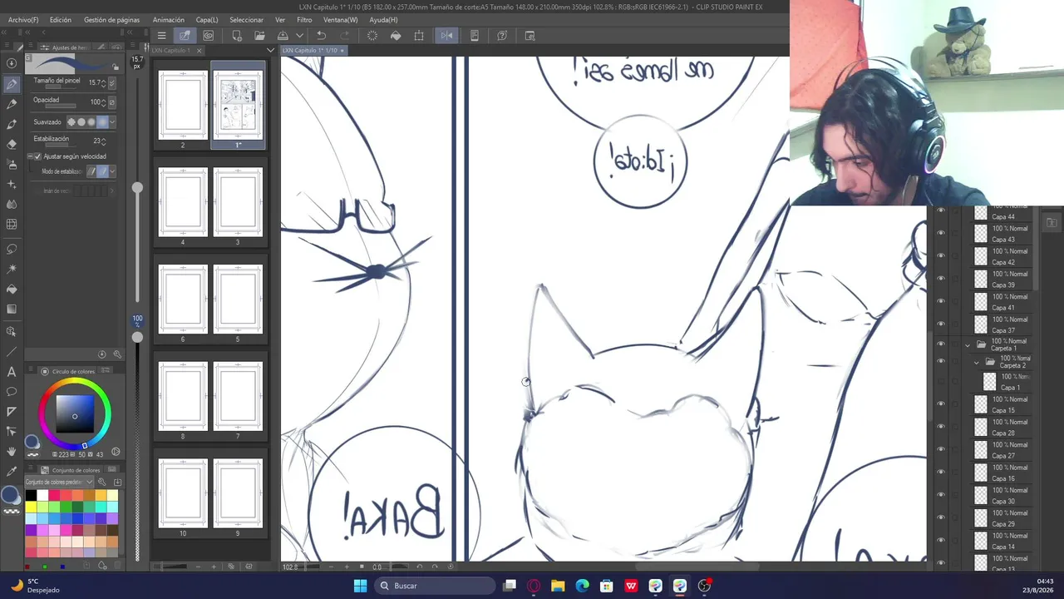Collapse the Carpeta 2 layer folder
1064x599 pixels.
[x=977, y=362]
